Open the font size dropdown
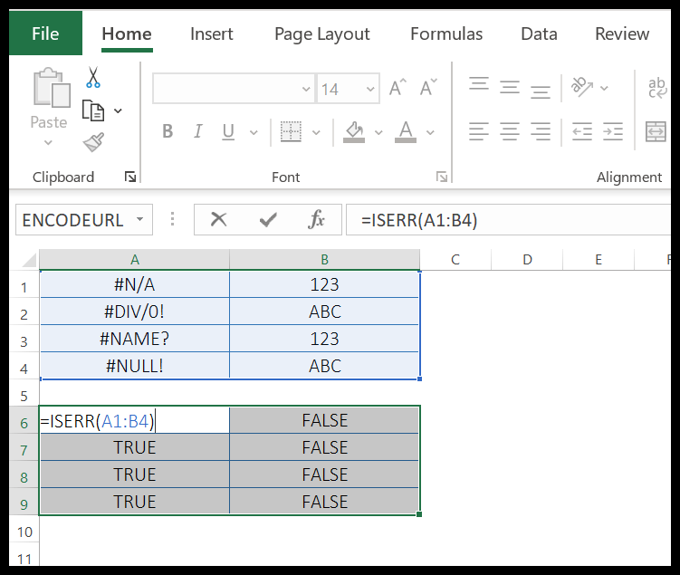 pos(369,90)
